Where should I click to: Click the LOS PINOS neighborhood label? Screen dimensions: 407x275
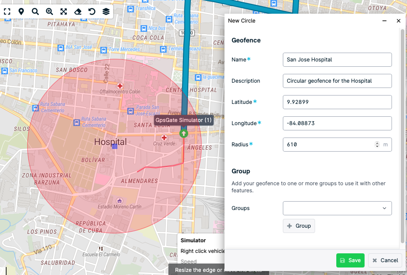[x=42, y=232]
